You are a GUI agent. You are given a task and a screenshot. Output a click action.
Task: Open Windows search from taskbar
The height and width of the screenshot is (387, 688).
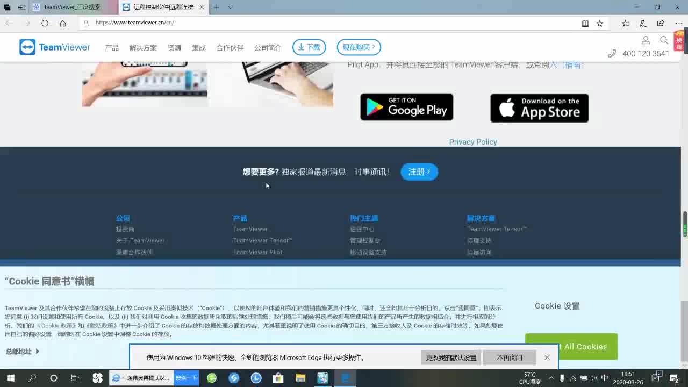point(32,378)
